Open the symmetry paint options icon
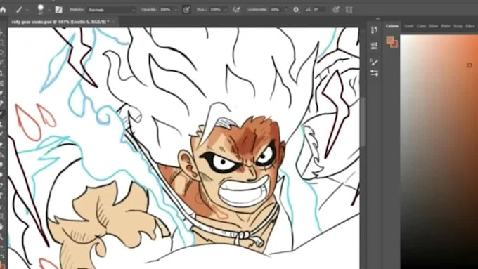 point(349,10)
